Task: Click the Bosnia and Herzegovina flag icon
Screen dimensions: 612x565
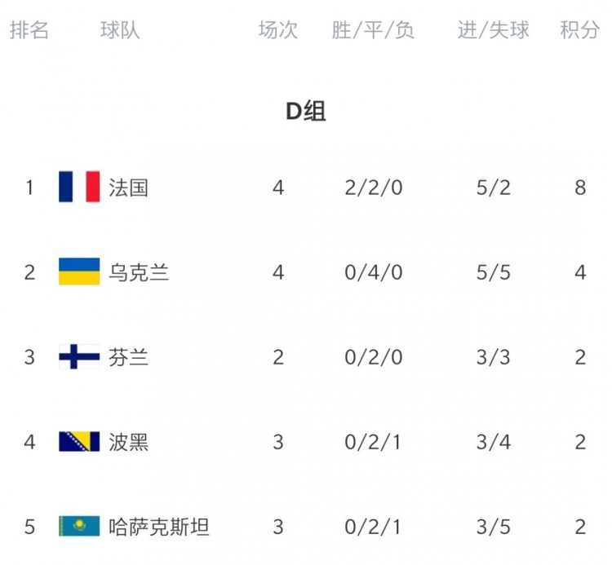Action: pos(79,441)
